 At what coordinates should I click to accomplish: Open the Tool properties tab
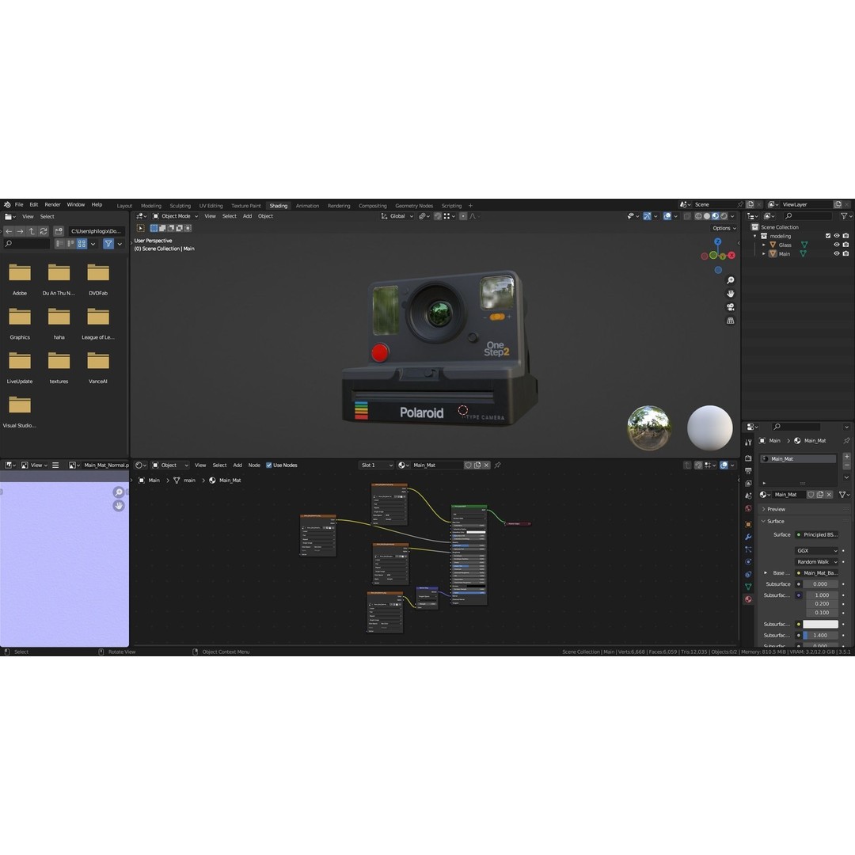(748, 443)
